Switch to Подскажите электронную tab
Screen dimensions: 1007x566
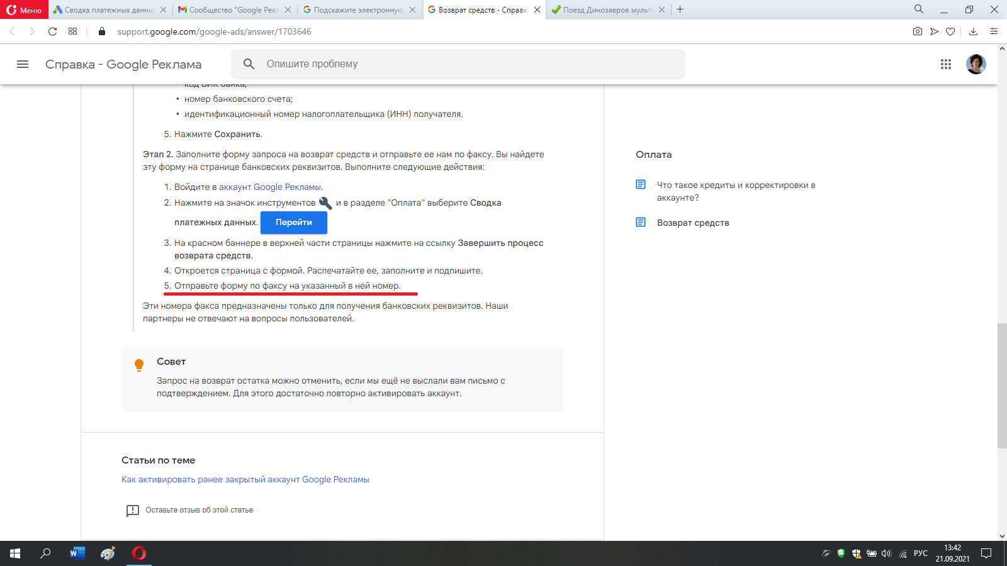352,10
